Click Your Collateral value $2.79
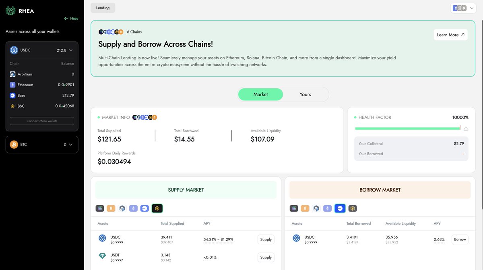The width and height of the screenshot is (483, 270). (x=459, y=143)
